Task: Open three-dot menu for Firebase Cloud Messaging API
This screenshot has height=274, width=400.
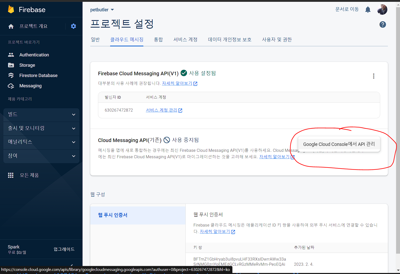Action: [x=373, y=76]
